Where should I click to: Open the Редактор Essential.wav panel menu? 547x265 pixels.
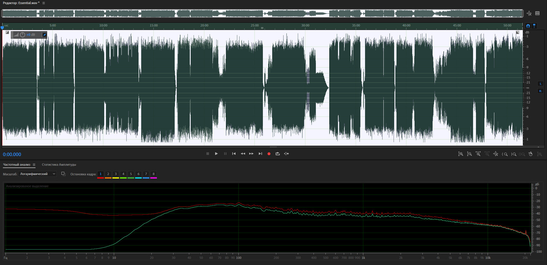[x=44, y=3]
